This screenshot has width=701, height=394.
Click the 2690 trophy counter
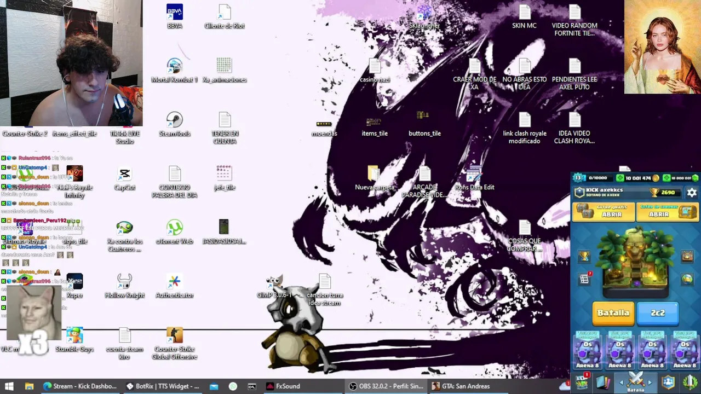[664, 193]
